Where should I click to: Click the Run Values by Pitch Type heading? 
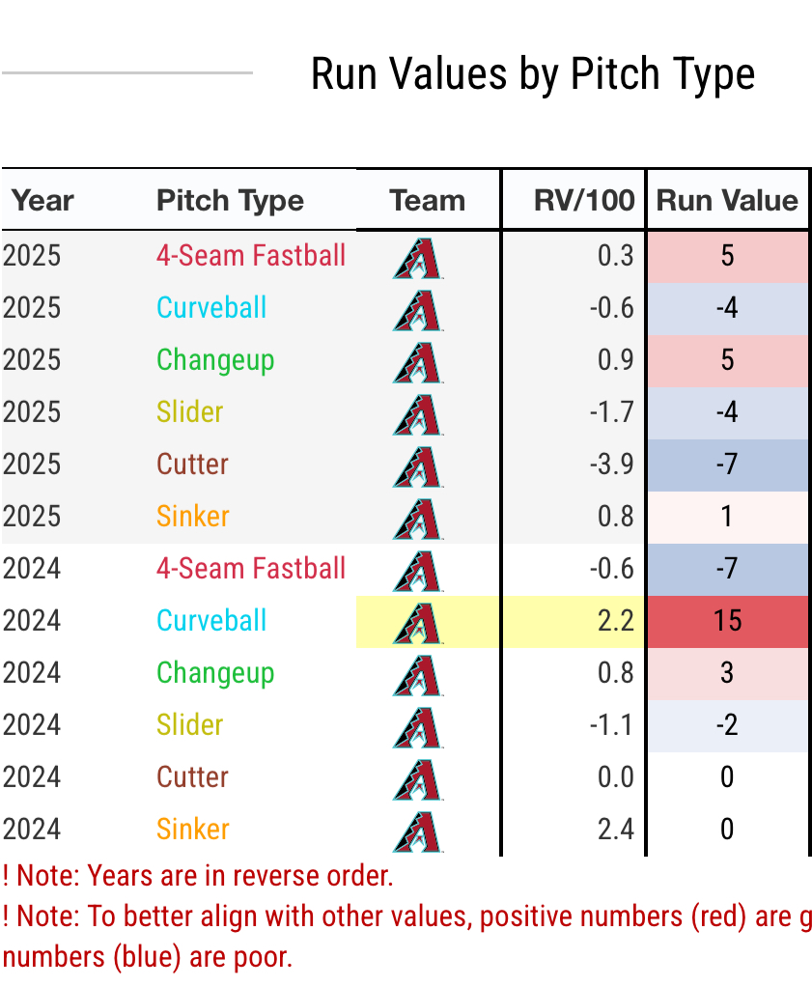pyautogui.click(x=533, y=74)
